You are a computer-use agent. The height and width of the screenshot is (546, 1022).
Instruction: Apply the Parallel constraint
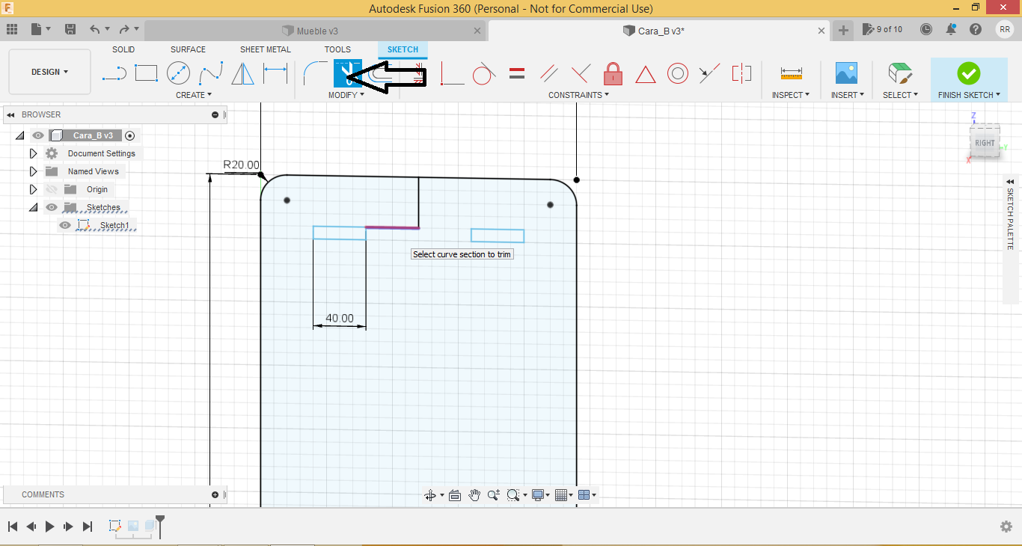549,73
